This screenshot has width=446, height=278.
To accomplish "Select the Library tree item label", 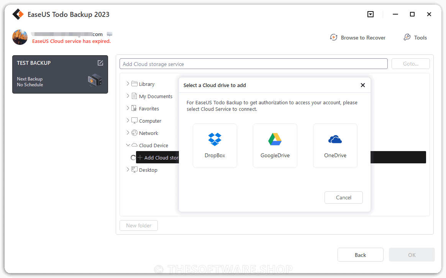I will (147, 84).
